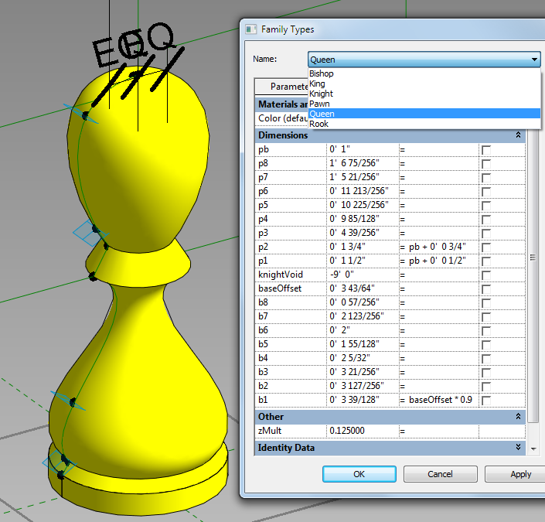545x522 pixels.
Task: Click the Cancel button
Action: (440, 474)
